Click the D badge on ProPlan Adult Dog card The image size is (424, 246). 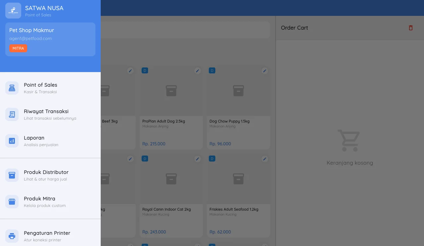145,70
